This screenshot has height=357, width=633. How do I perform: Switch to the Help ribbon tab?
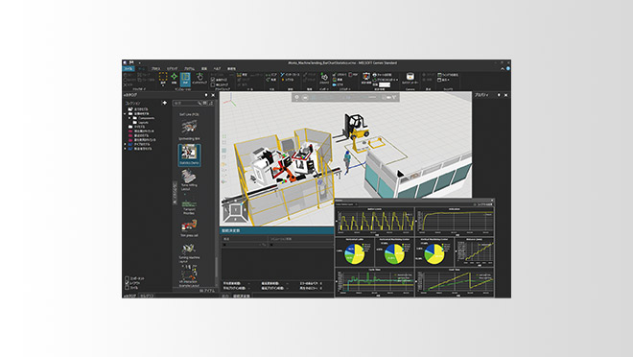click(x=217, y=69)
